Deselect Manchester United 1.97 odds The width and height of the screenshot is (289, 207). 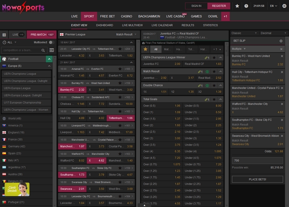[72, 146]
